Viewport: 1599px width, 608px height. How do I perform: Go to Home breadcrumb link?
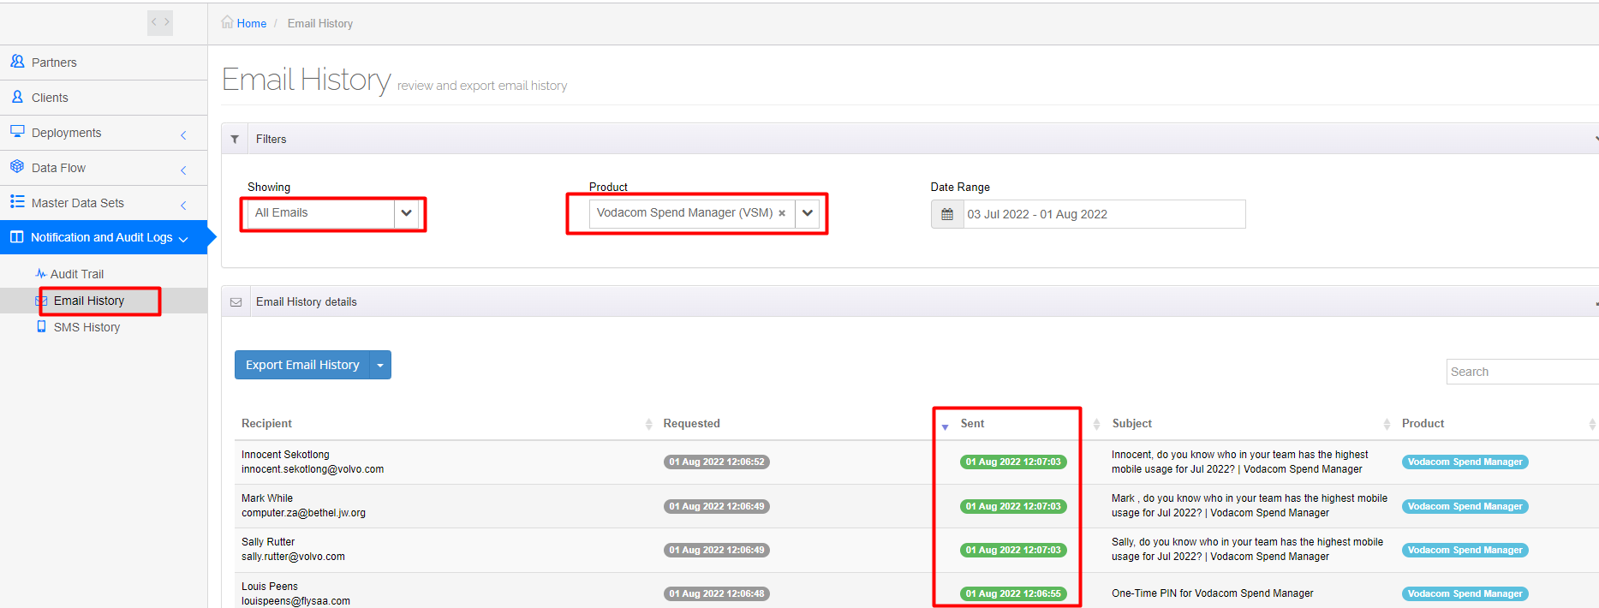coord(252,23)
